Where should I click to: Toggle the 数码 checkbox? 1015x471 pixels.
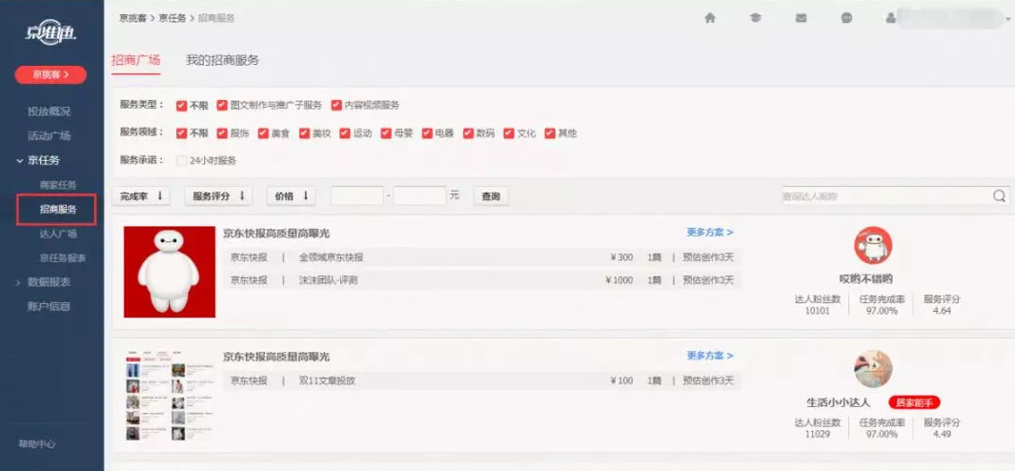pyautogui.click(x=468, y=133)
